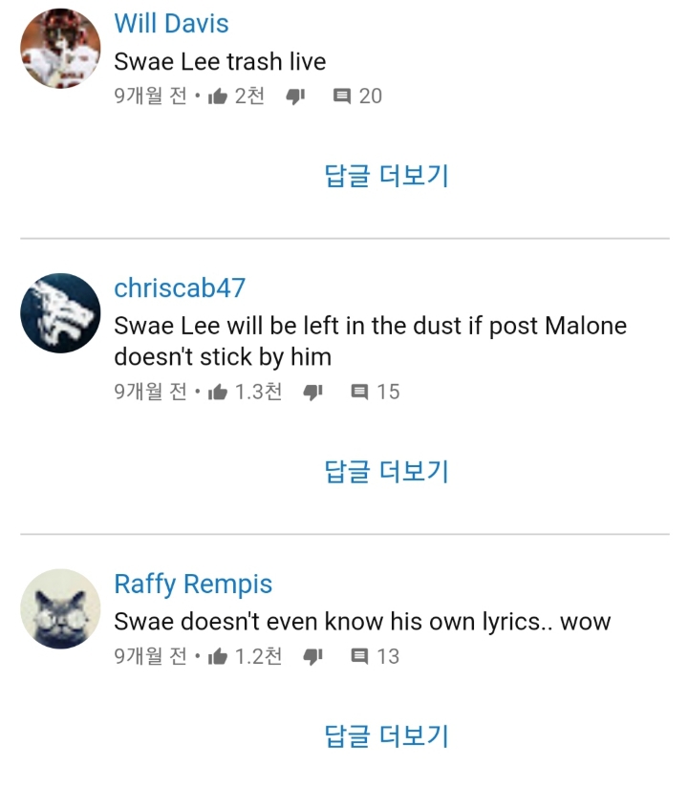Click the "Swae Lee trash live" comment text
Screen dimensions: 688x787
(x=220, y=62)
